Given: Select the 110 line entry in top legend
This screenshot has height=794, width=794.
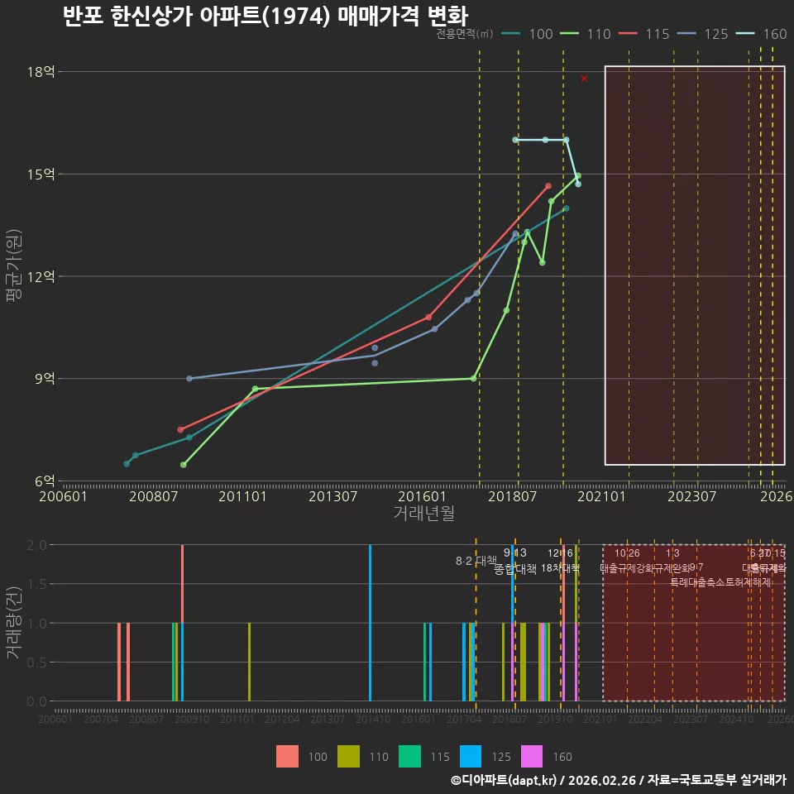Looking at the screenshot, I should coord(586,34).
